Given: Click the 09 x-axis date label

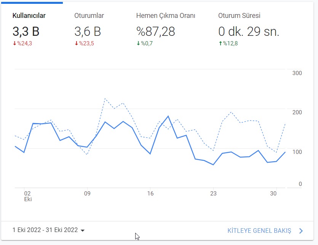Looking at the screenshot, I should [x=87, y=194].
